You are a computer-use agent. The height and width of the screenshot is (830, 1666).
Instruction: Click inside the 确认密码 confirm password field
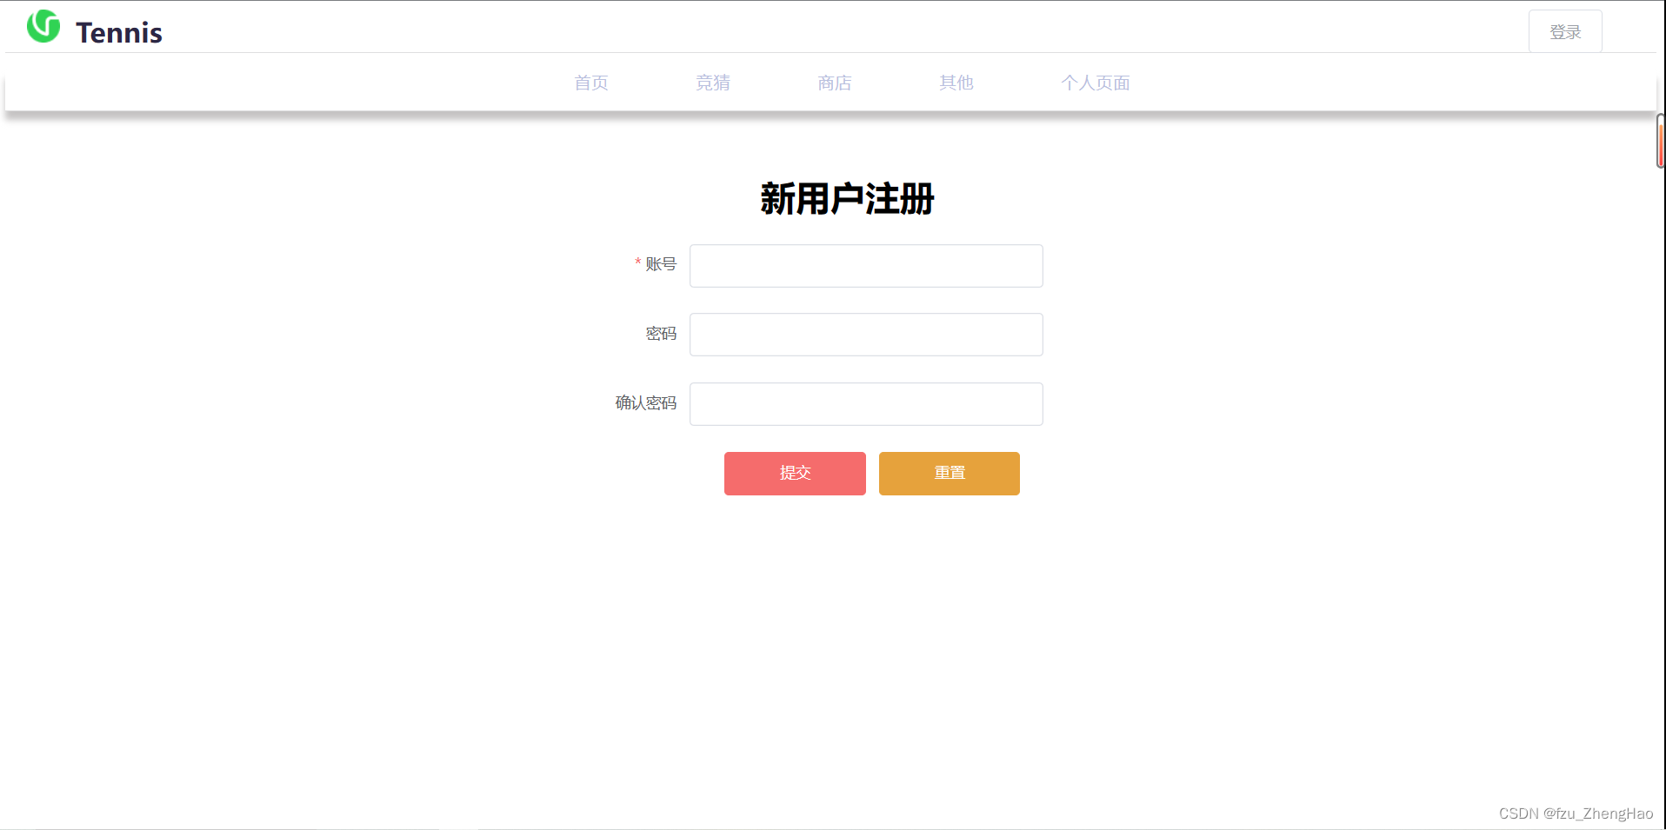tap(865, 403)
